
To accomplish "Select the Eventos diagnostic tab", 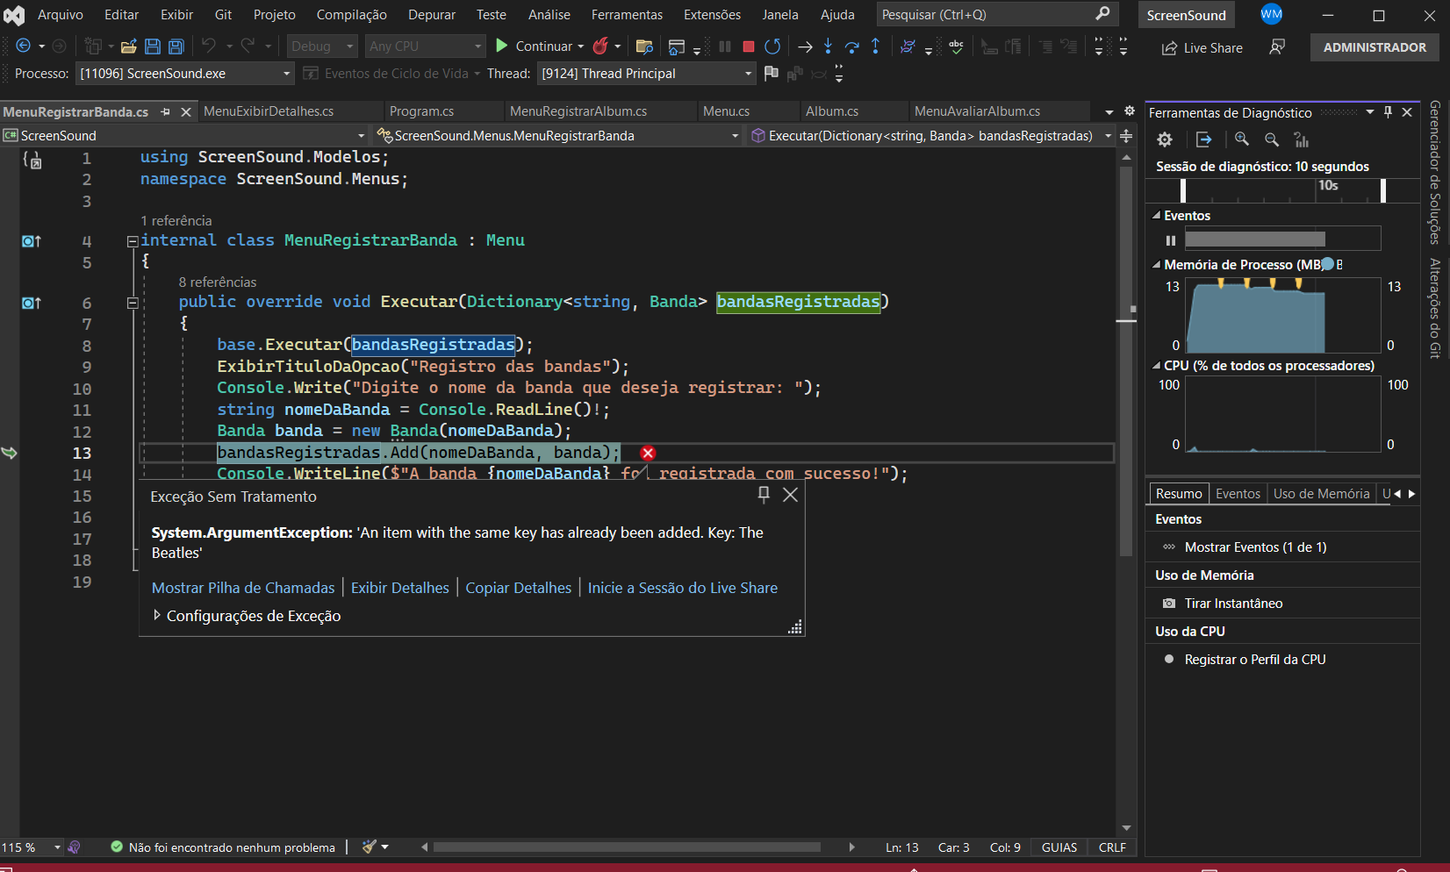I will click(x=1238, y=494).
